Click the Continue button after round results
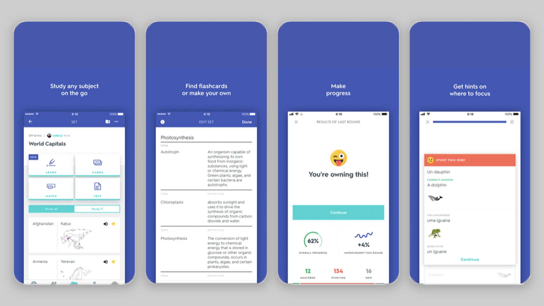The width and height of the screenshot is (544, 306). point(337,212)
